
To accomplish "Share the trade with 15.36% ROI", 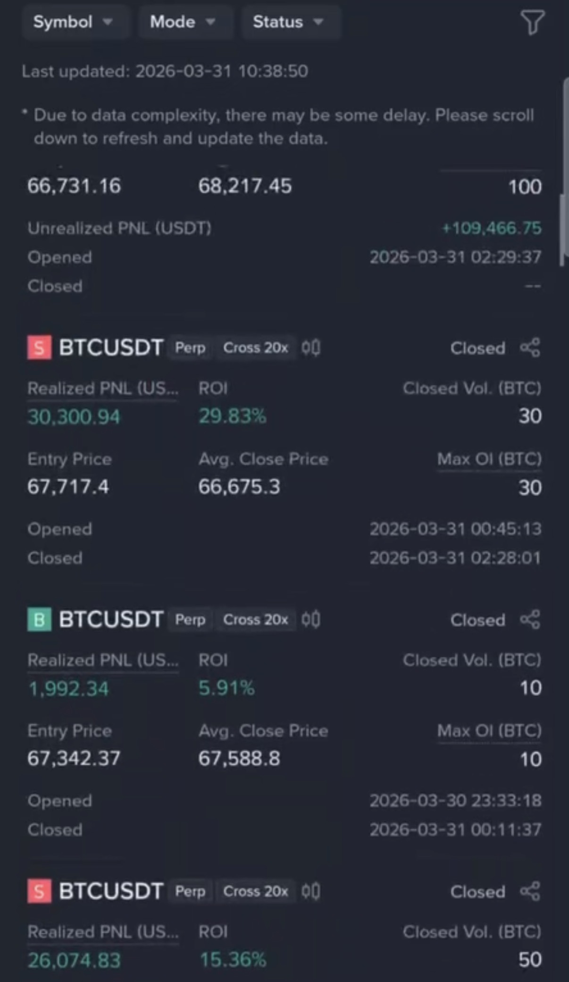I will click(x=530, y=891).
